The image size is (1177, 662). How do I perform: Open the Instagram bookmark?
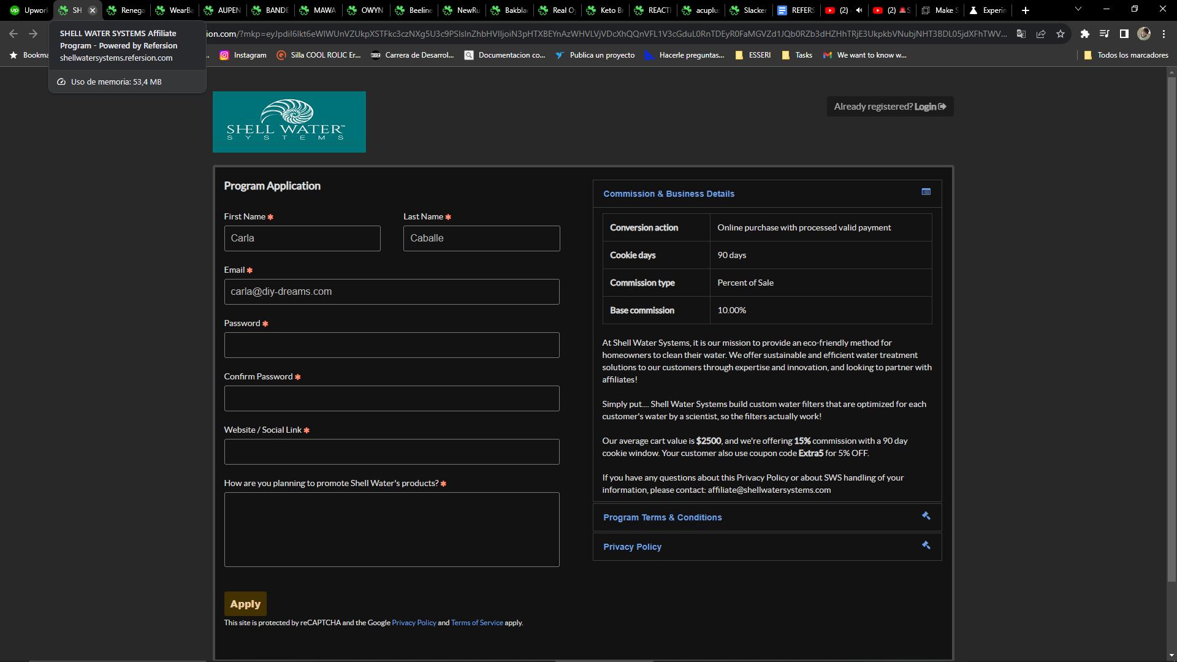(x=243, y=55)
